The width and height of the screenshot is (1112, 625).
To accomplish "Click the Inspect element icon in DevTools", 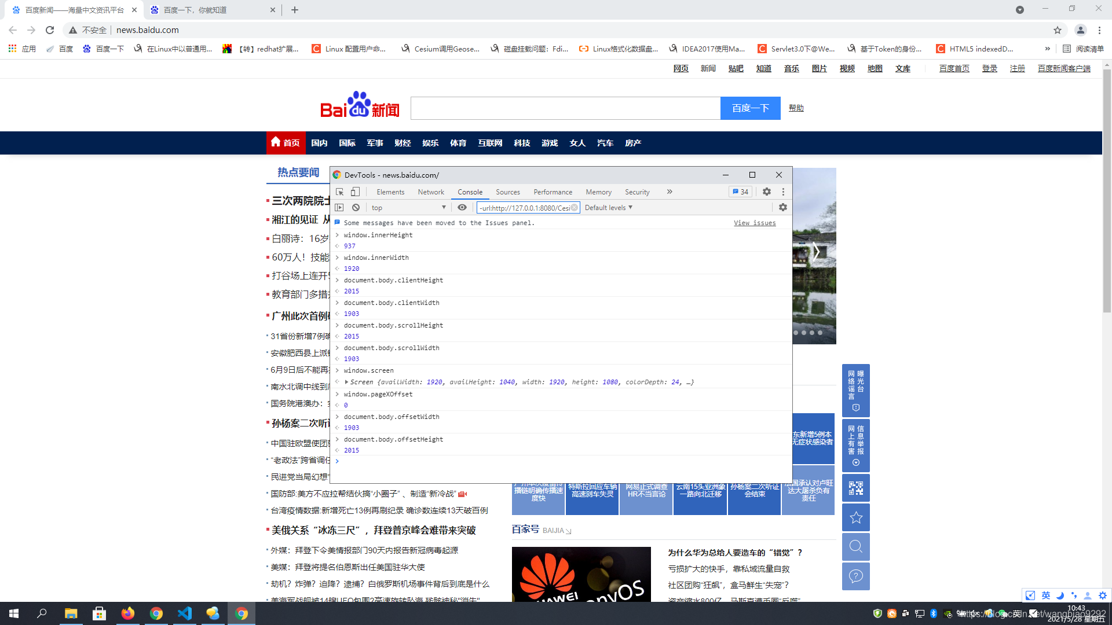I will pos(339,192).
